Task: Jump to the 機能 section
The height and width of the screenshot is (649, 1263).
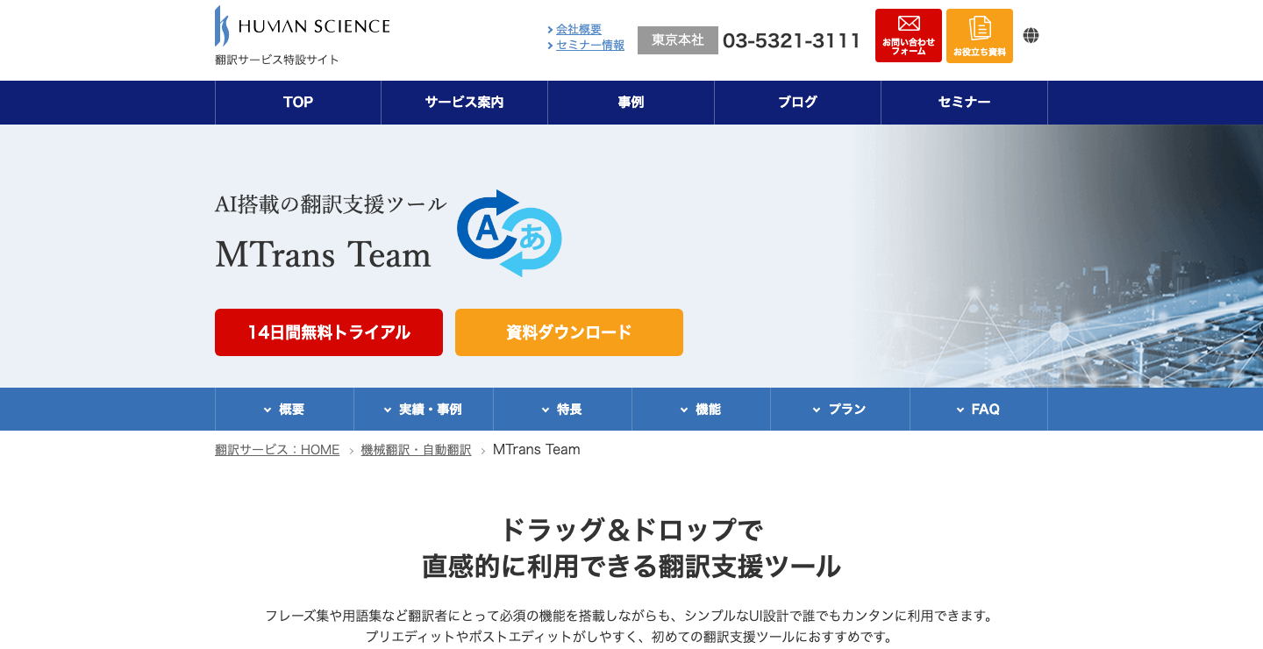Action: coord(702,410)
